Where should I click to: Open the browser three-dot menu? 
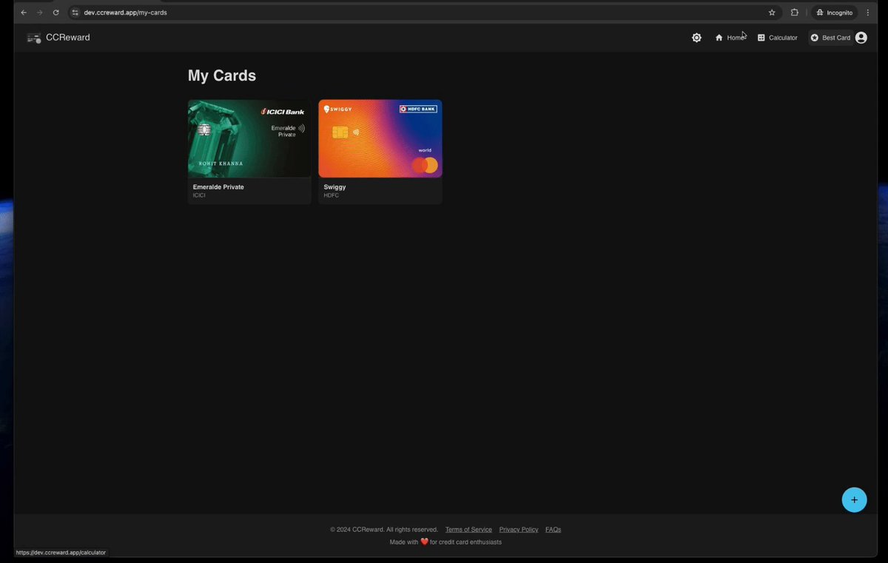click(868, 13)
